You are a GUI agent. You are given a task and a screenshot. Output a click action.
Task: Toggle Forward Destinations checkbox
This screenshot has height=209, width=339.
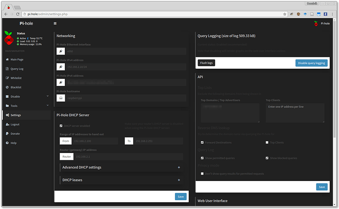tap(202, 142)
